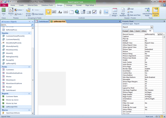The width and height of the screenshot is (166, 118).
Task: Click the Date and Time button
Action: (134, 15)
